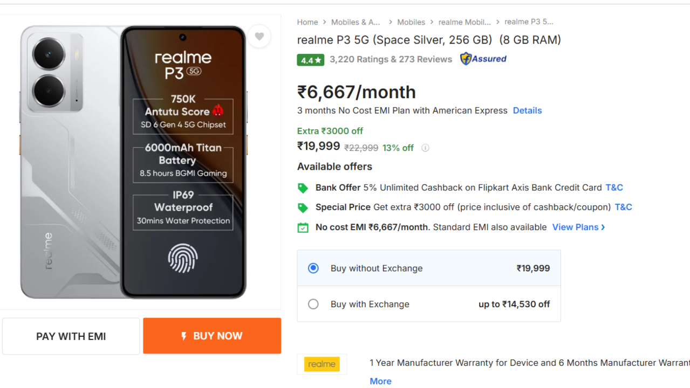Open Bank Offer T&C link
Image resolution: width=690 pixels, height=388 pixels.
[614, 188]
